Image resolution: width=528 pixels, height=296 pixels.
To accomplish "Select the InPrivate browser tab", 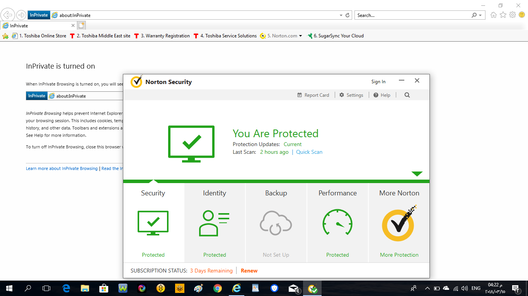I will (39, 26).
